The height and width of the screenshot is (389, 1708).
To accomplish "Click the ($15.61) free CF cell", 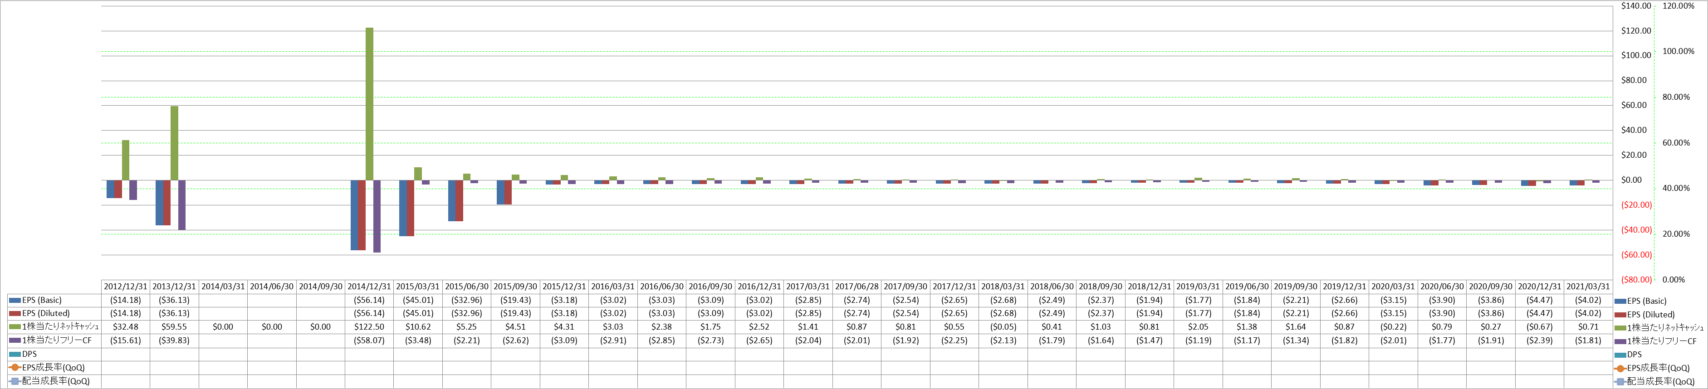I will point(125,340).
